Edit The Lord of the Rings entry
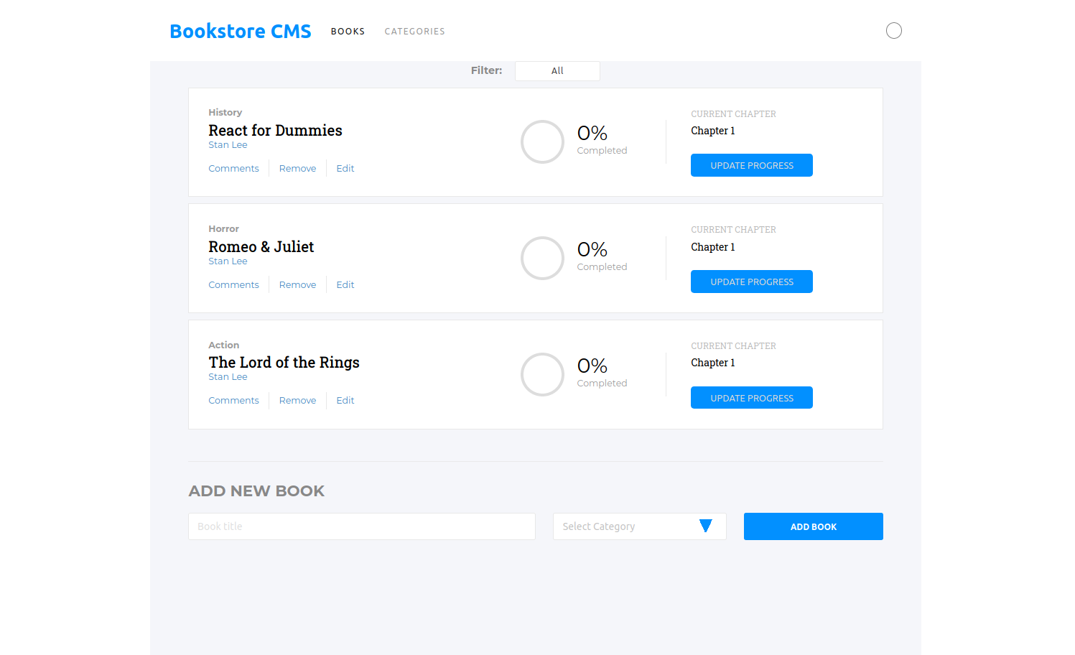1075x655 pixels. 345,400
